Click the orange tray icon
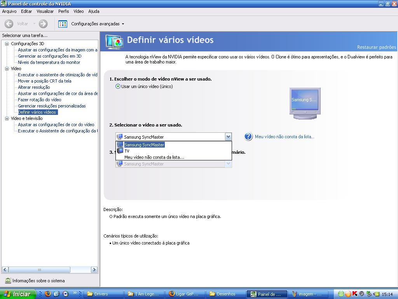Screen dimensions: 398x299 pos(348,294)
